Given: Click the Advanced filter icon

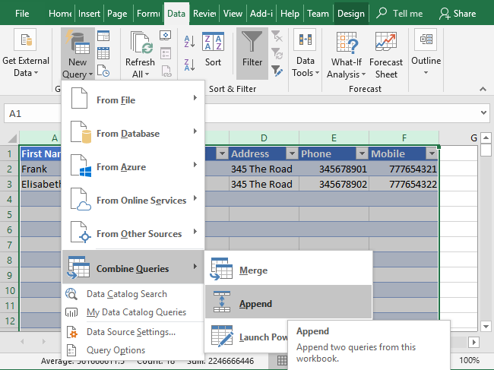Looking at the screenshot, I should pos(277,71).
